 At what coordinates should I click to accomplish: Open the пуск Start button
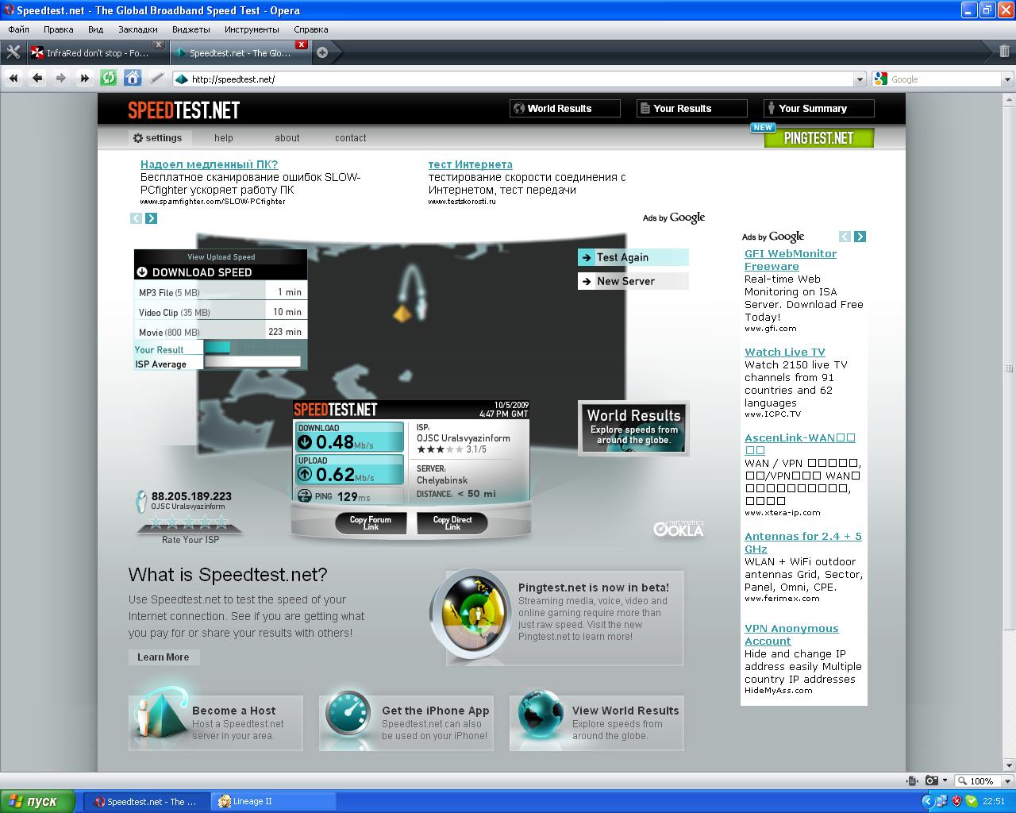click(38, 801)
